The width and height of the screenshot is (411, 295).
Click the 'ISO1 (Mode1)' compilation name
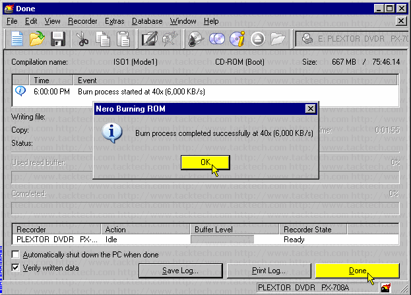(x=135, y=62)
